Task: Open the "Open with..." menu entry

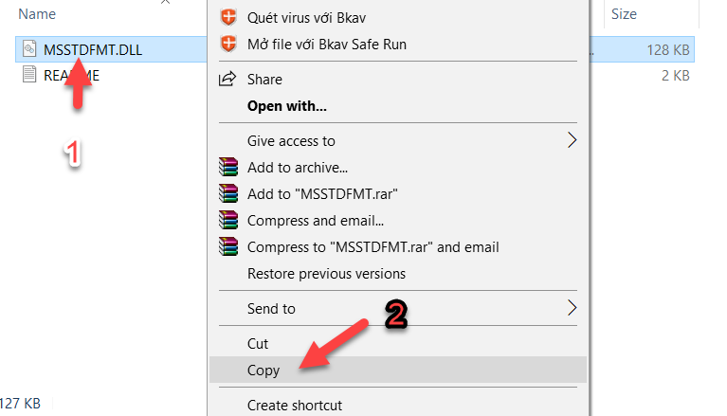Action: pyautogui.click(x=286, y=106)
